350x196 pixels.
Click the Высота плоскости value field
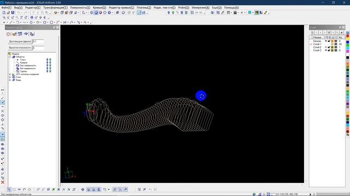[38, 47]
